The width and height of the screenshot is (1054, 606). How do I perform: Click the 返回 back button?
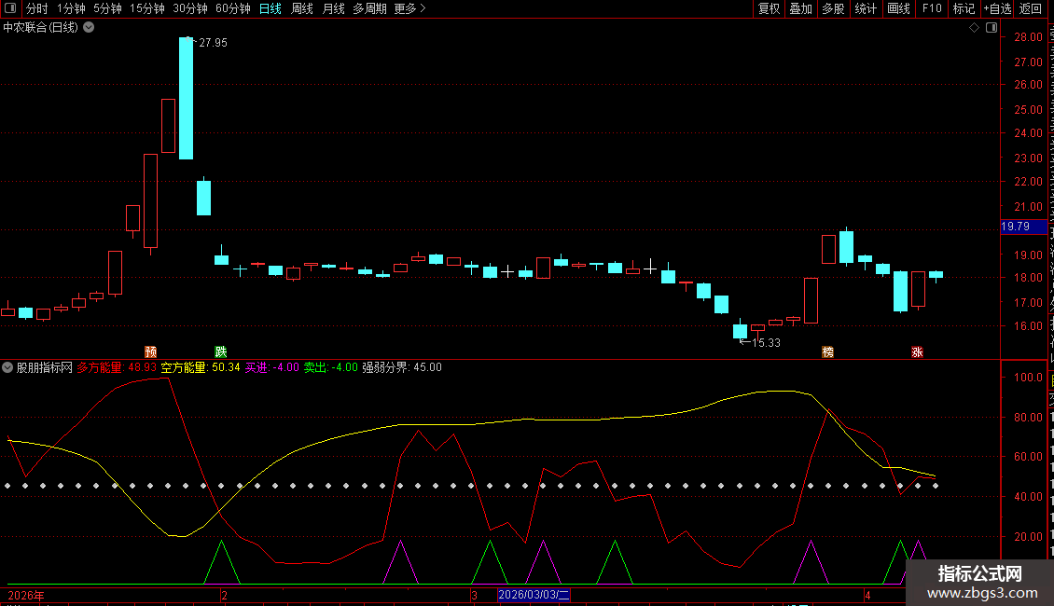click(1031, 8)
